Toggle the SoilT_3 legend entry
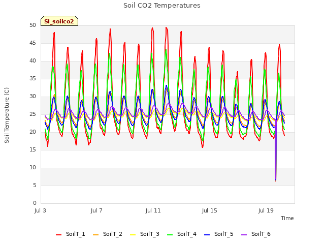This screenshot has height=244, width=325. click(x=145, y=234)
